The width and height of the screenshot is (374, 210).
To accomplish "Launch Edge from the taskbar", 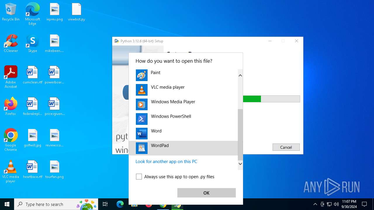I will click(120, 204).
